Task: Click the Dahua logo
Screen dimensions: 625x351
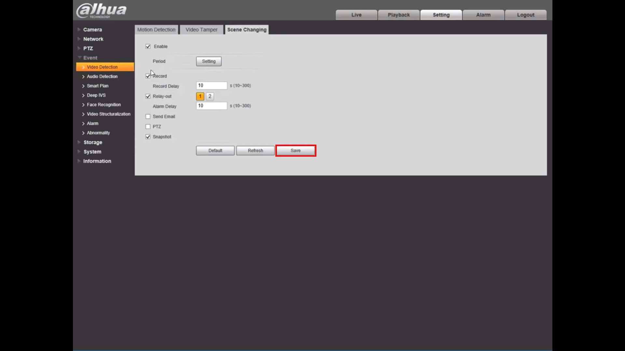Action: click(101, 10)
